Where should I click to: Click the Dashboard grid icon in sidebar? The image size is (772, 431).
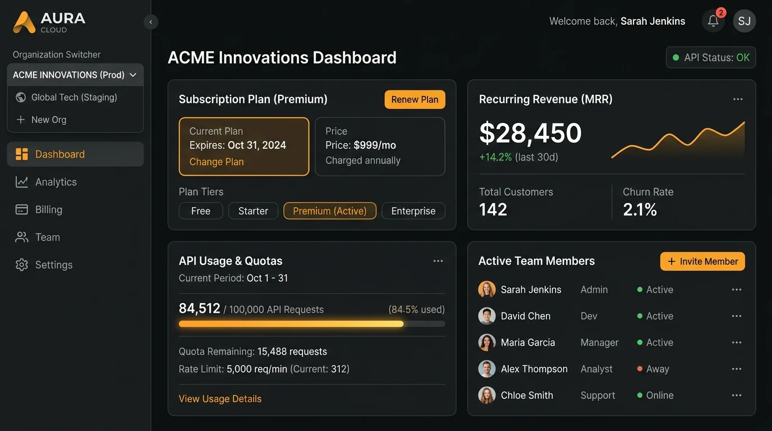[22, 154]
